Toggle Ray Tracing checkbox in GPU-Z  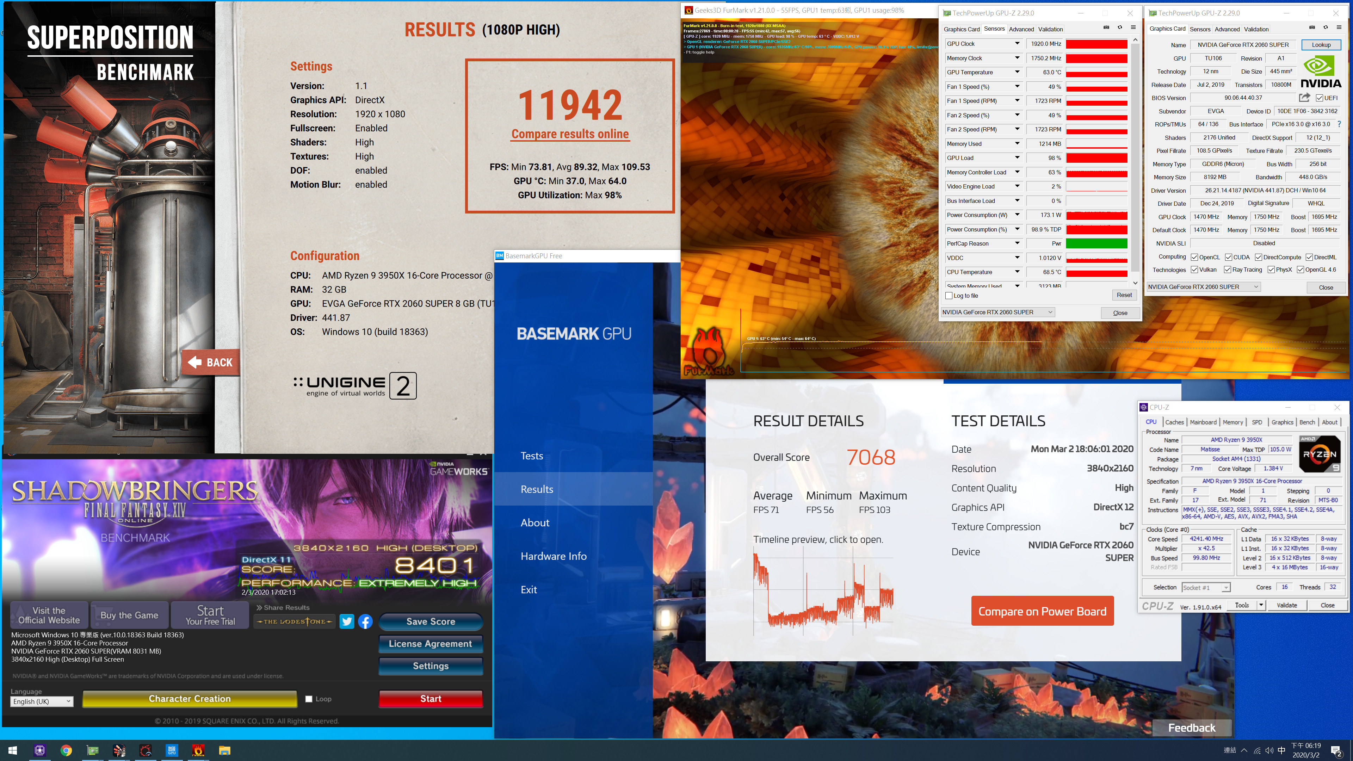coord(1228,270)
